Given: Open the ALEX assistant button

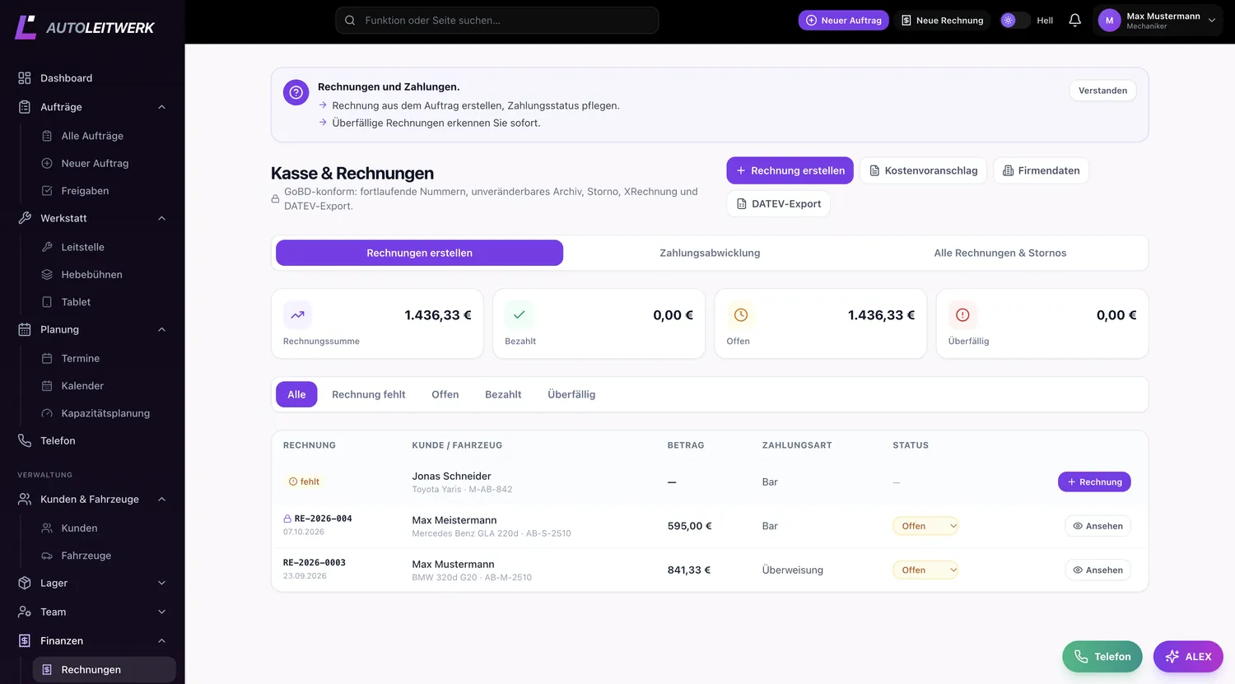Looking at the screenshot, I should 1188,657.
